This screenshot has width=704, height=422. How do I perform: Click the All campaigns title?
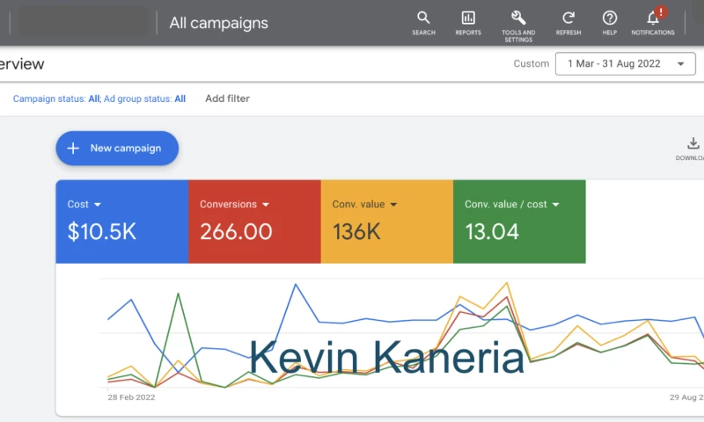(218, 24)
